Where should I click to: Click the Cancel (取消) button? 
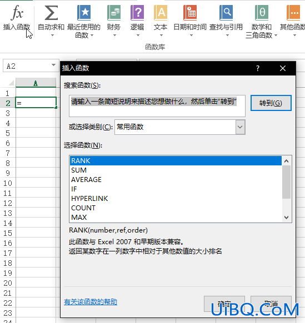coord(271,304)
